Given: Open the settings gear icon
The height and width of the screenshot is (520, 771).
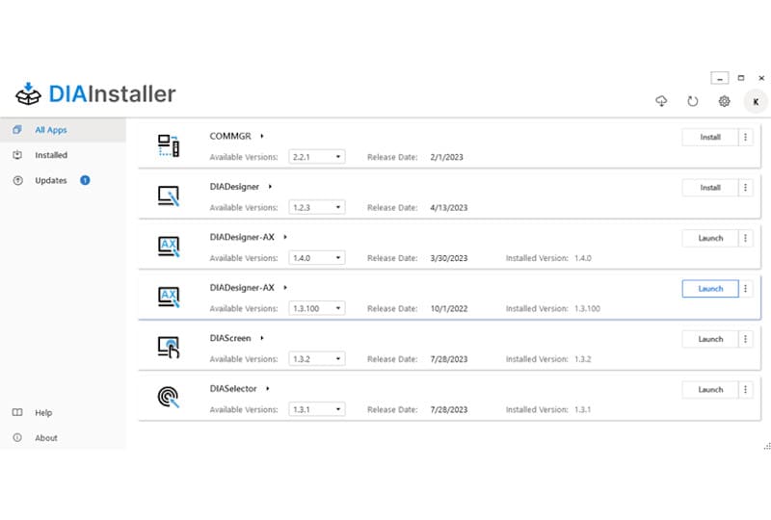Looking at the screenshot, I should (724, 101).
